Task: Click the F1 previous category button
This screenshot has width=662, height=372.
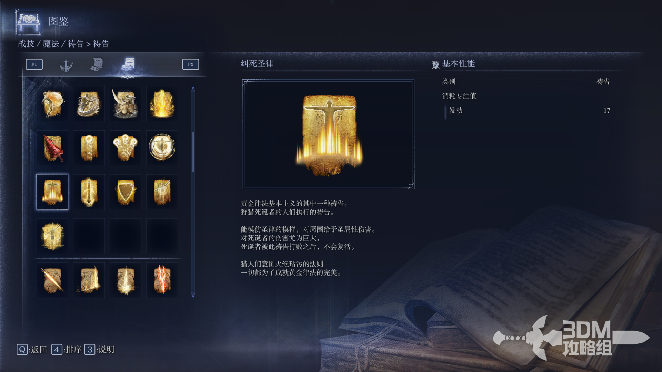Action: tap(34, 64)
